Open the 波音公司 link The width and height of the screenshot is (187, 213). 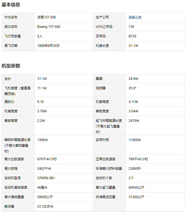[135, 17]
